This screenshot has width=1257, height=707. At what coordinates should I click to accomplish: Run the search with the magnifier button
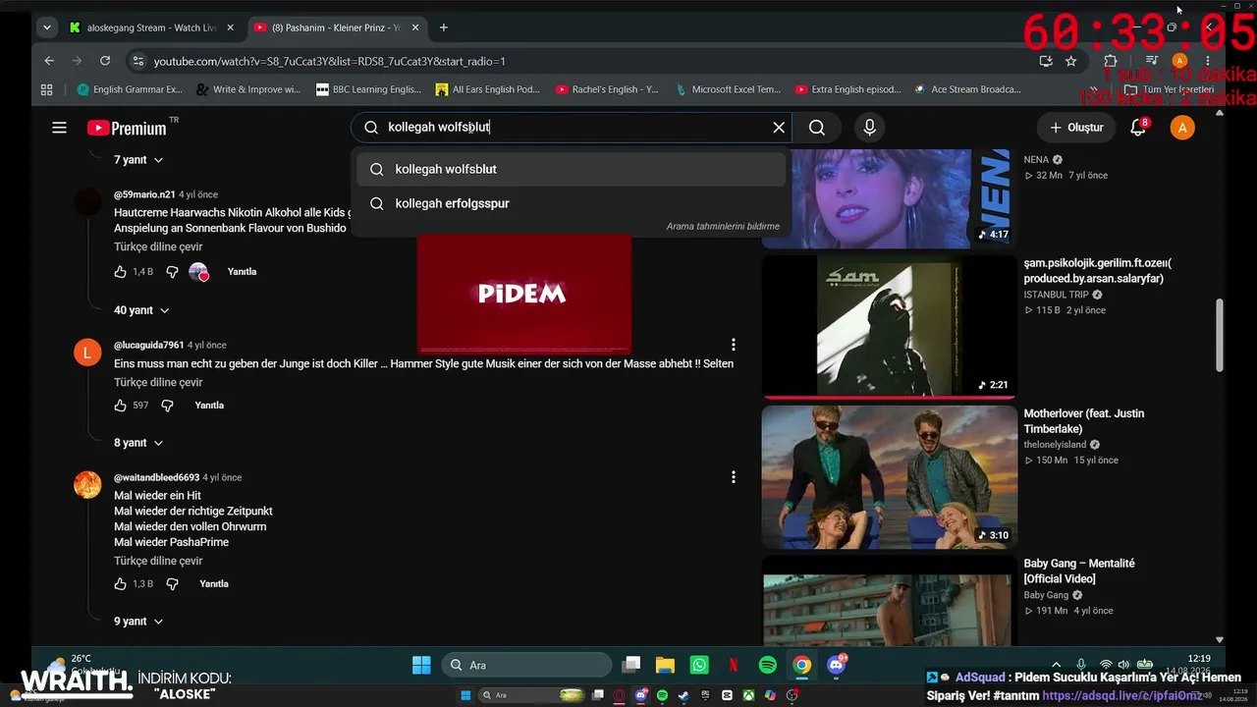click(817, 128)
